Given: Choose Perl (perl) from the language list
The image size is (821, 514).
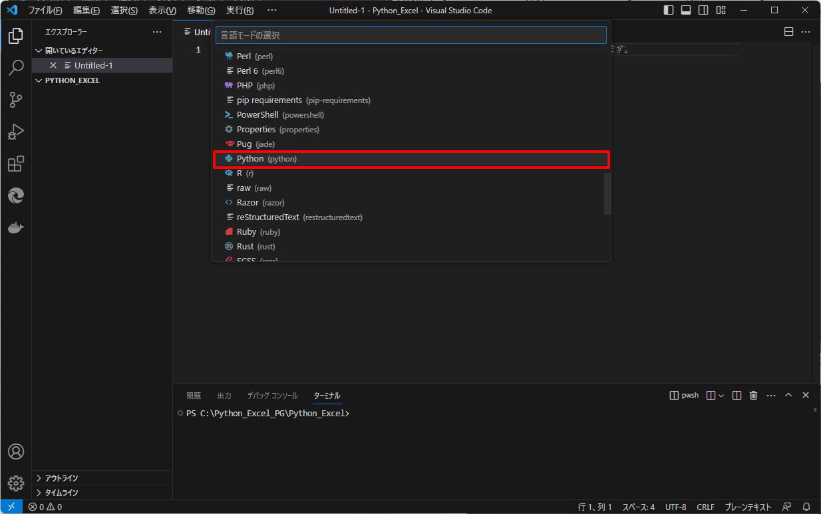Looking at the screenshot, I should (411, 57).
